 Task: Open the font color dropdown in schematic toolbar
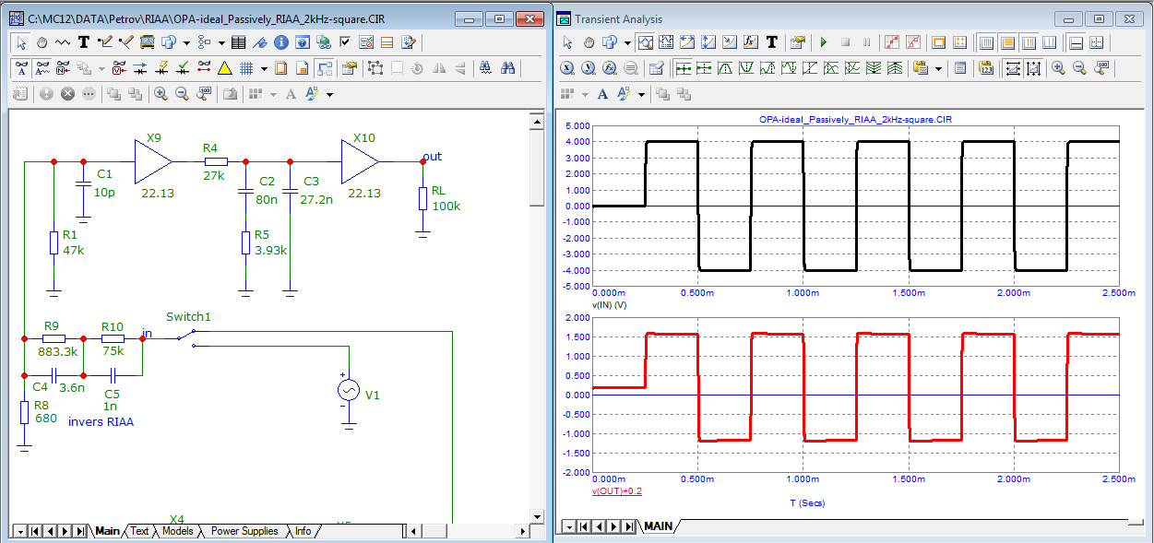pyautogui.click(x=329, y=93)
